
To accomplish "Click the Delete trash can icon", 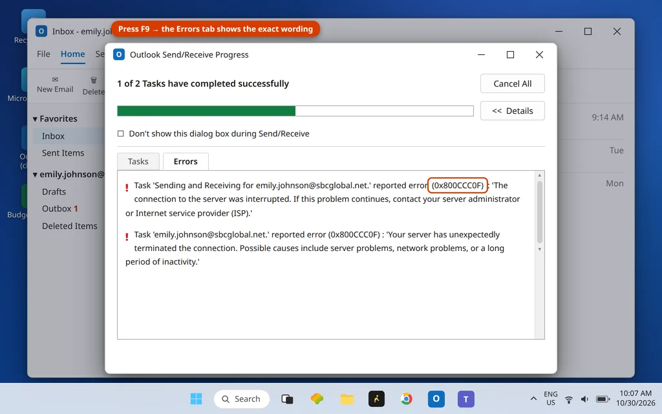I will (94, 80).
